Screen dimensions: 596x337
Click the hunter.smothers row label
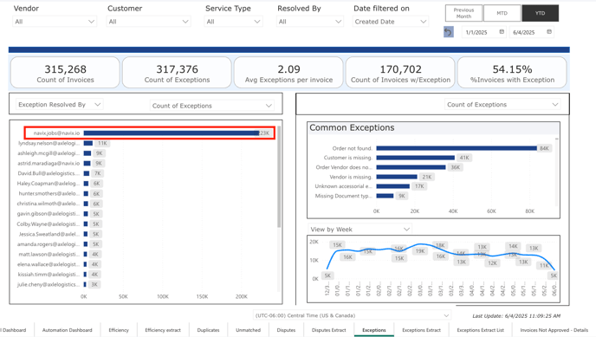pyautogui.click(x=49, y=194)
